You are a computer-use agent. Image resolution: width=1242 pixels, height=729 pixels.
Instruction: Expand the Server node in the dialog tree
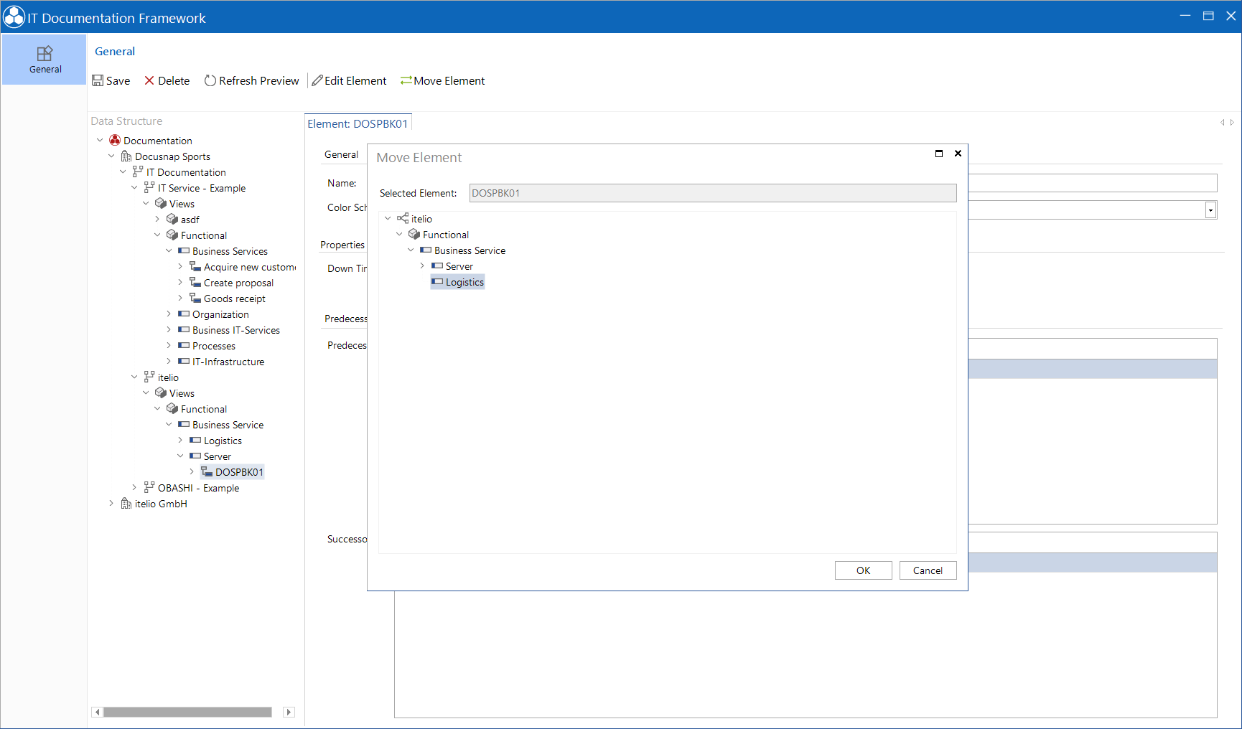tap(422, 265)
